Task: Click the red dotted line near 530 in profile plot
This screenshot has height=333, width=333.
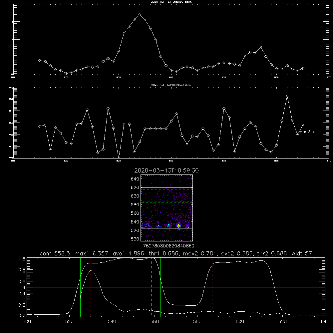Action: (91, 287)
